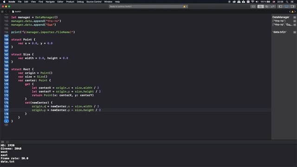Image resolution: width=297 pixels, height=167 pixels.
Task: Open the Find menu
Action: 41,2
